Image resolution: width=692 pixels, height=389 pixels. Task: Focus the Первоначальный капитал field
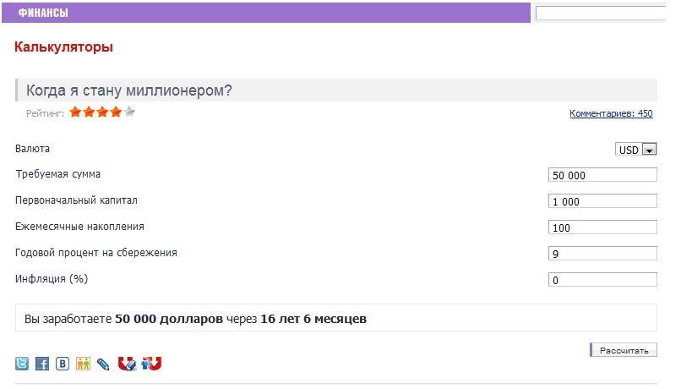pyautogui.click(x=602, y=201)
